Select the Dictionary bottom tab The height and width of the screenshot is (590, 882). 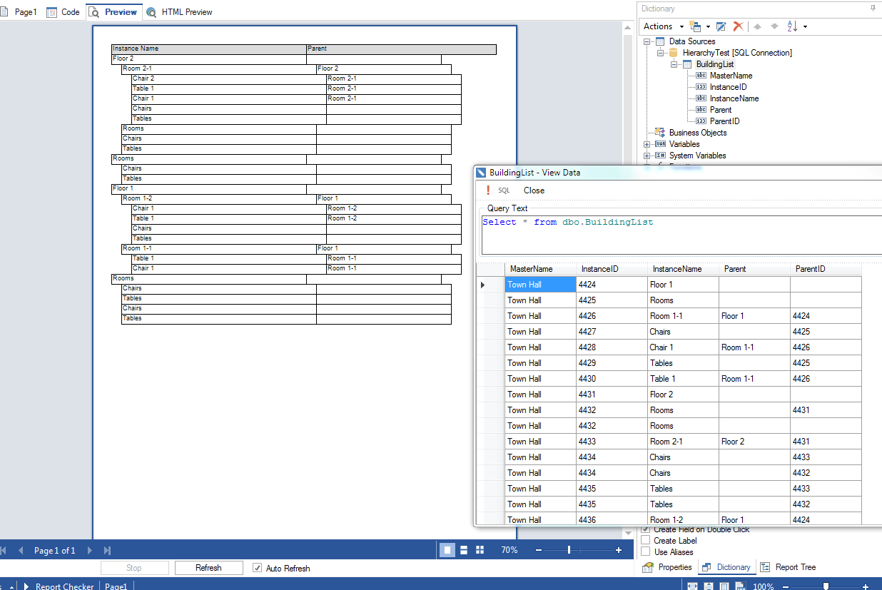pyautogui.click(x=726, y=567)
